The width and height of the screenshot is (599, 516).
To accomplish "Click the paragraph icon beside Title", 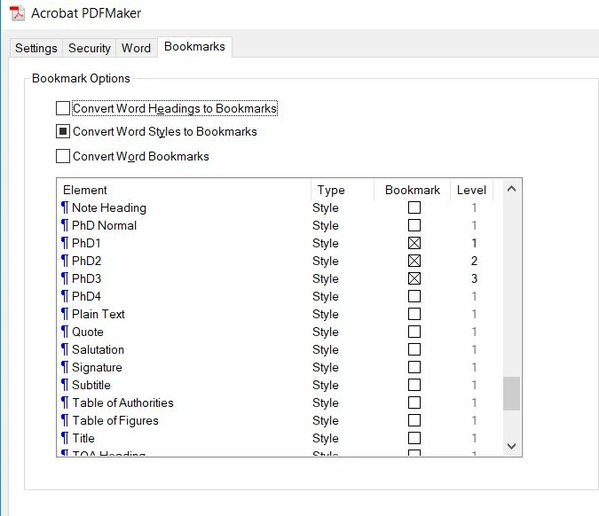I will pos(65,438).
